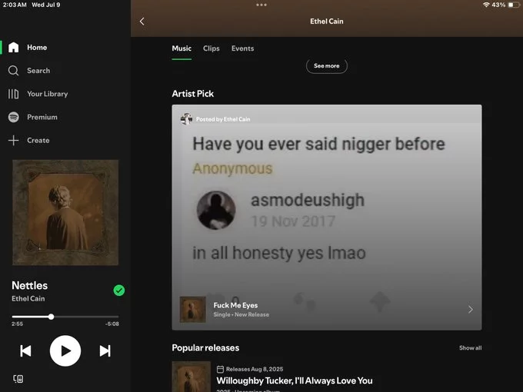Switch to the Clips tab
This screenshot has height=392, width=523.
(x=212, y=48)
